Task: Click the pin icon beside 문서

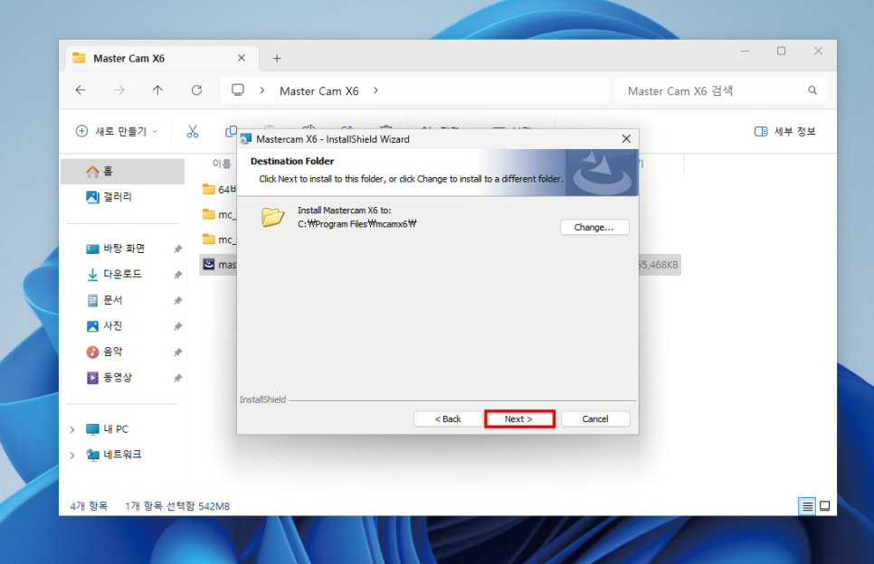Action: [178, 300]
